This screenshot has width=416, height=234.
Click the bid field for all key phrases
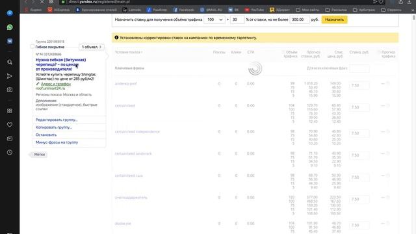[x=359, y=68]
